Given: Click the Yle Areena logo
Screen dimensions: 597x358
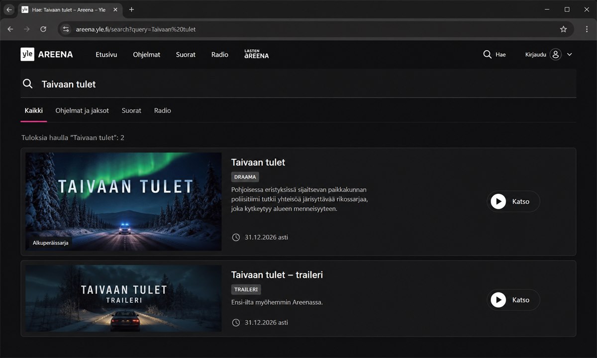Looking at the screenshot, I should [47, 54].
